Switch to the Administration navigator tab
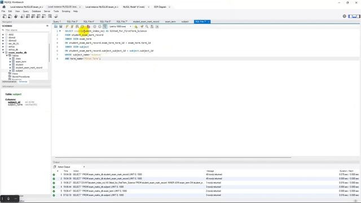Screen dimensions: 361x203 [10, 82]
